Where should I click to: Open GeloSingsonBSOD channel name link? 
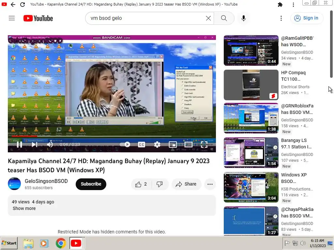[46, 181]
